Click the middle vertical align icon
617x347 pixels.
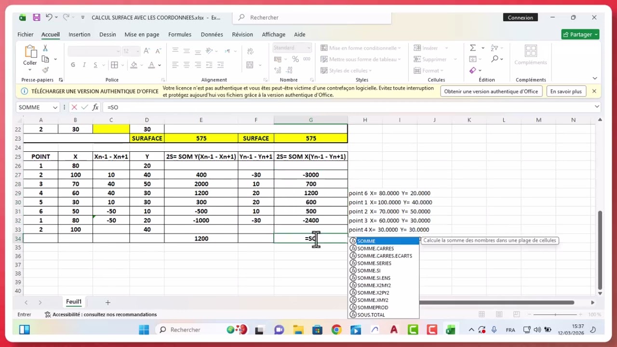pyautogui.click(x=187, y=50)
